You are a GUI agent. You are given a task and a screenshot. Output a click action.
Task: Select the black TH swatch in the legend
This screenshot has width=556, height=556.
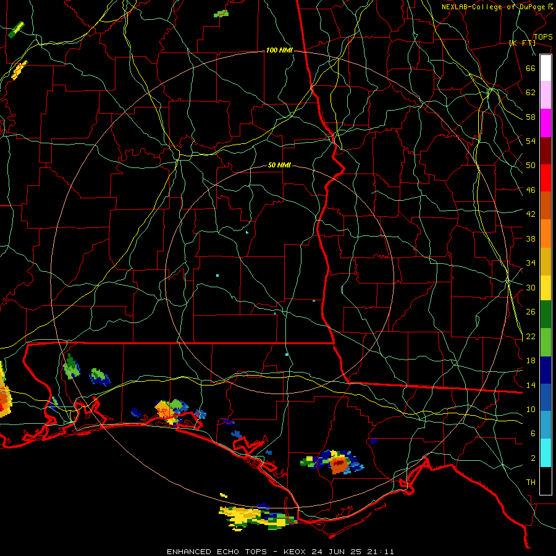click(x=545, y=481)
